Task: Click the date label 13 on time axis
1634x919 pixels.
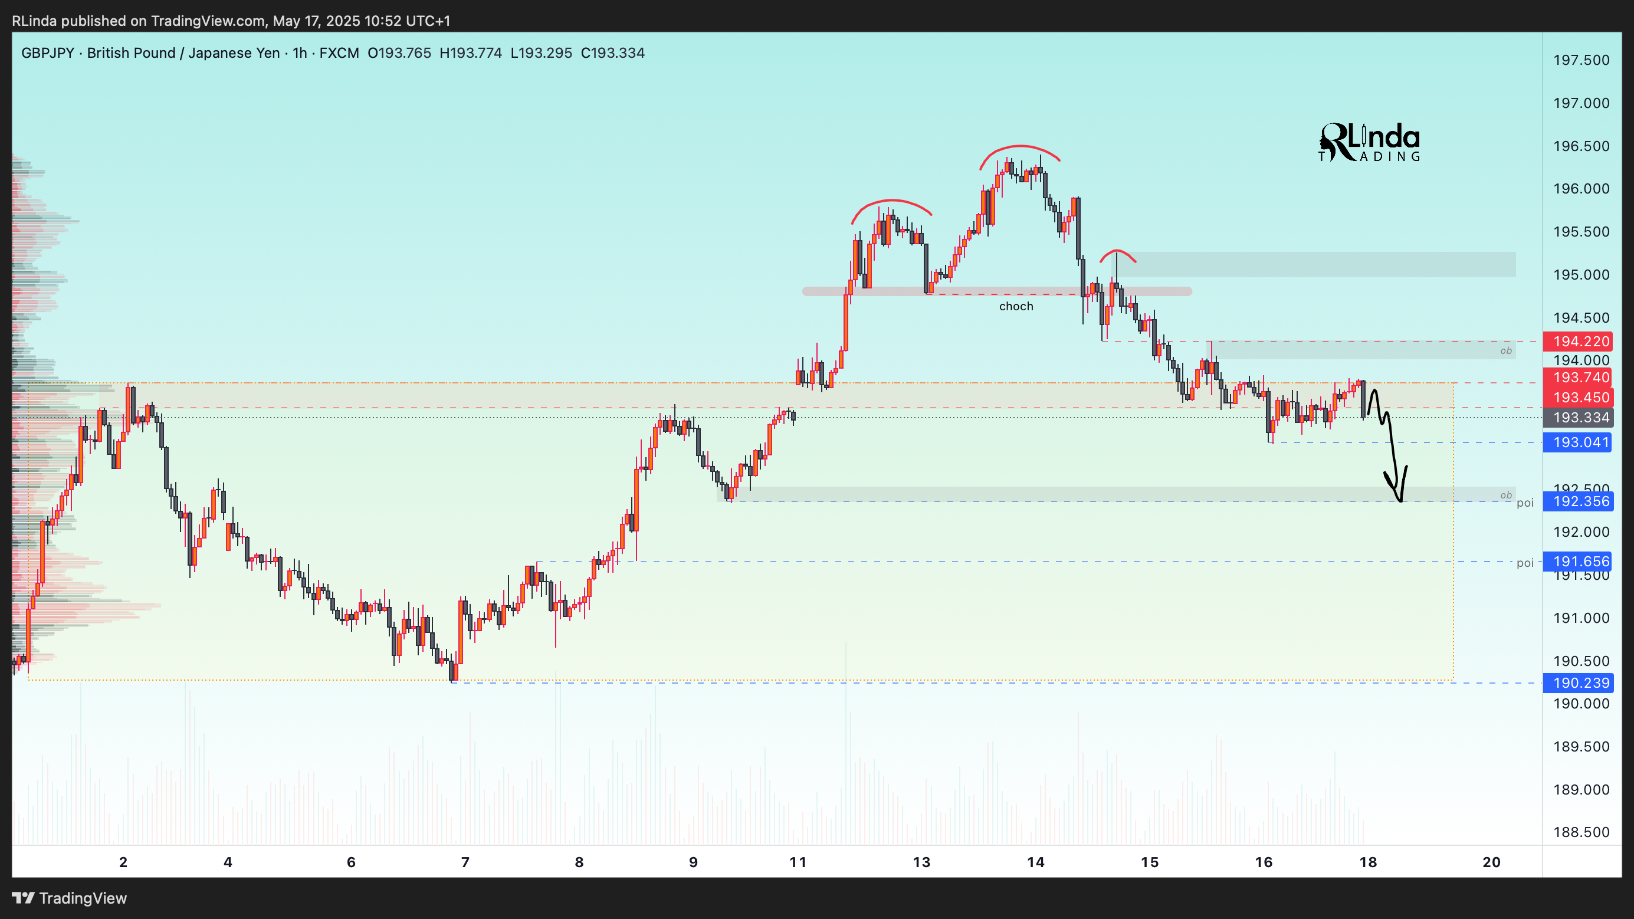Action: 921,862
